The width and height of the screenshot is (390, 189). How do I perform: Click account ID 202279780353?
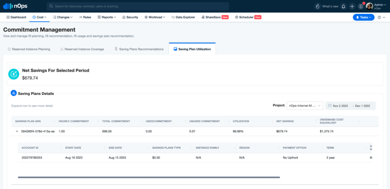pyautogui.click(x=32, y=158)
